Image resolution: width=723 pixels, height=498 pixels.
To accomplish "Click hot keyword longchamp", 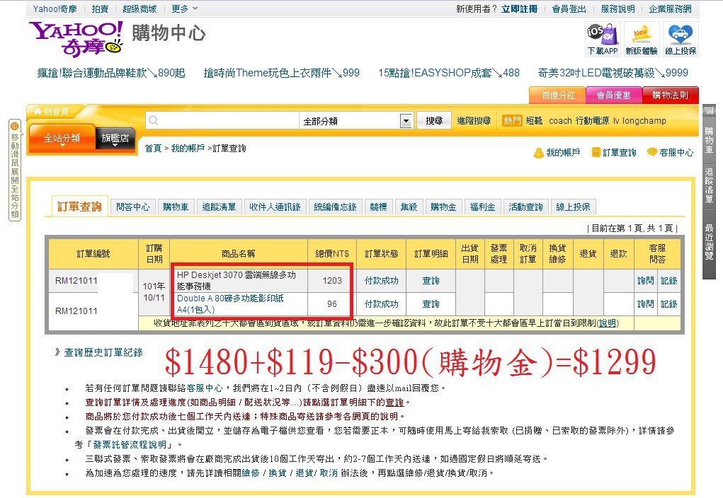I will coord(644,121).
